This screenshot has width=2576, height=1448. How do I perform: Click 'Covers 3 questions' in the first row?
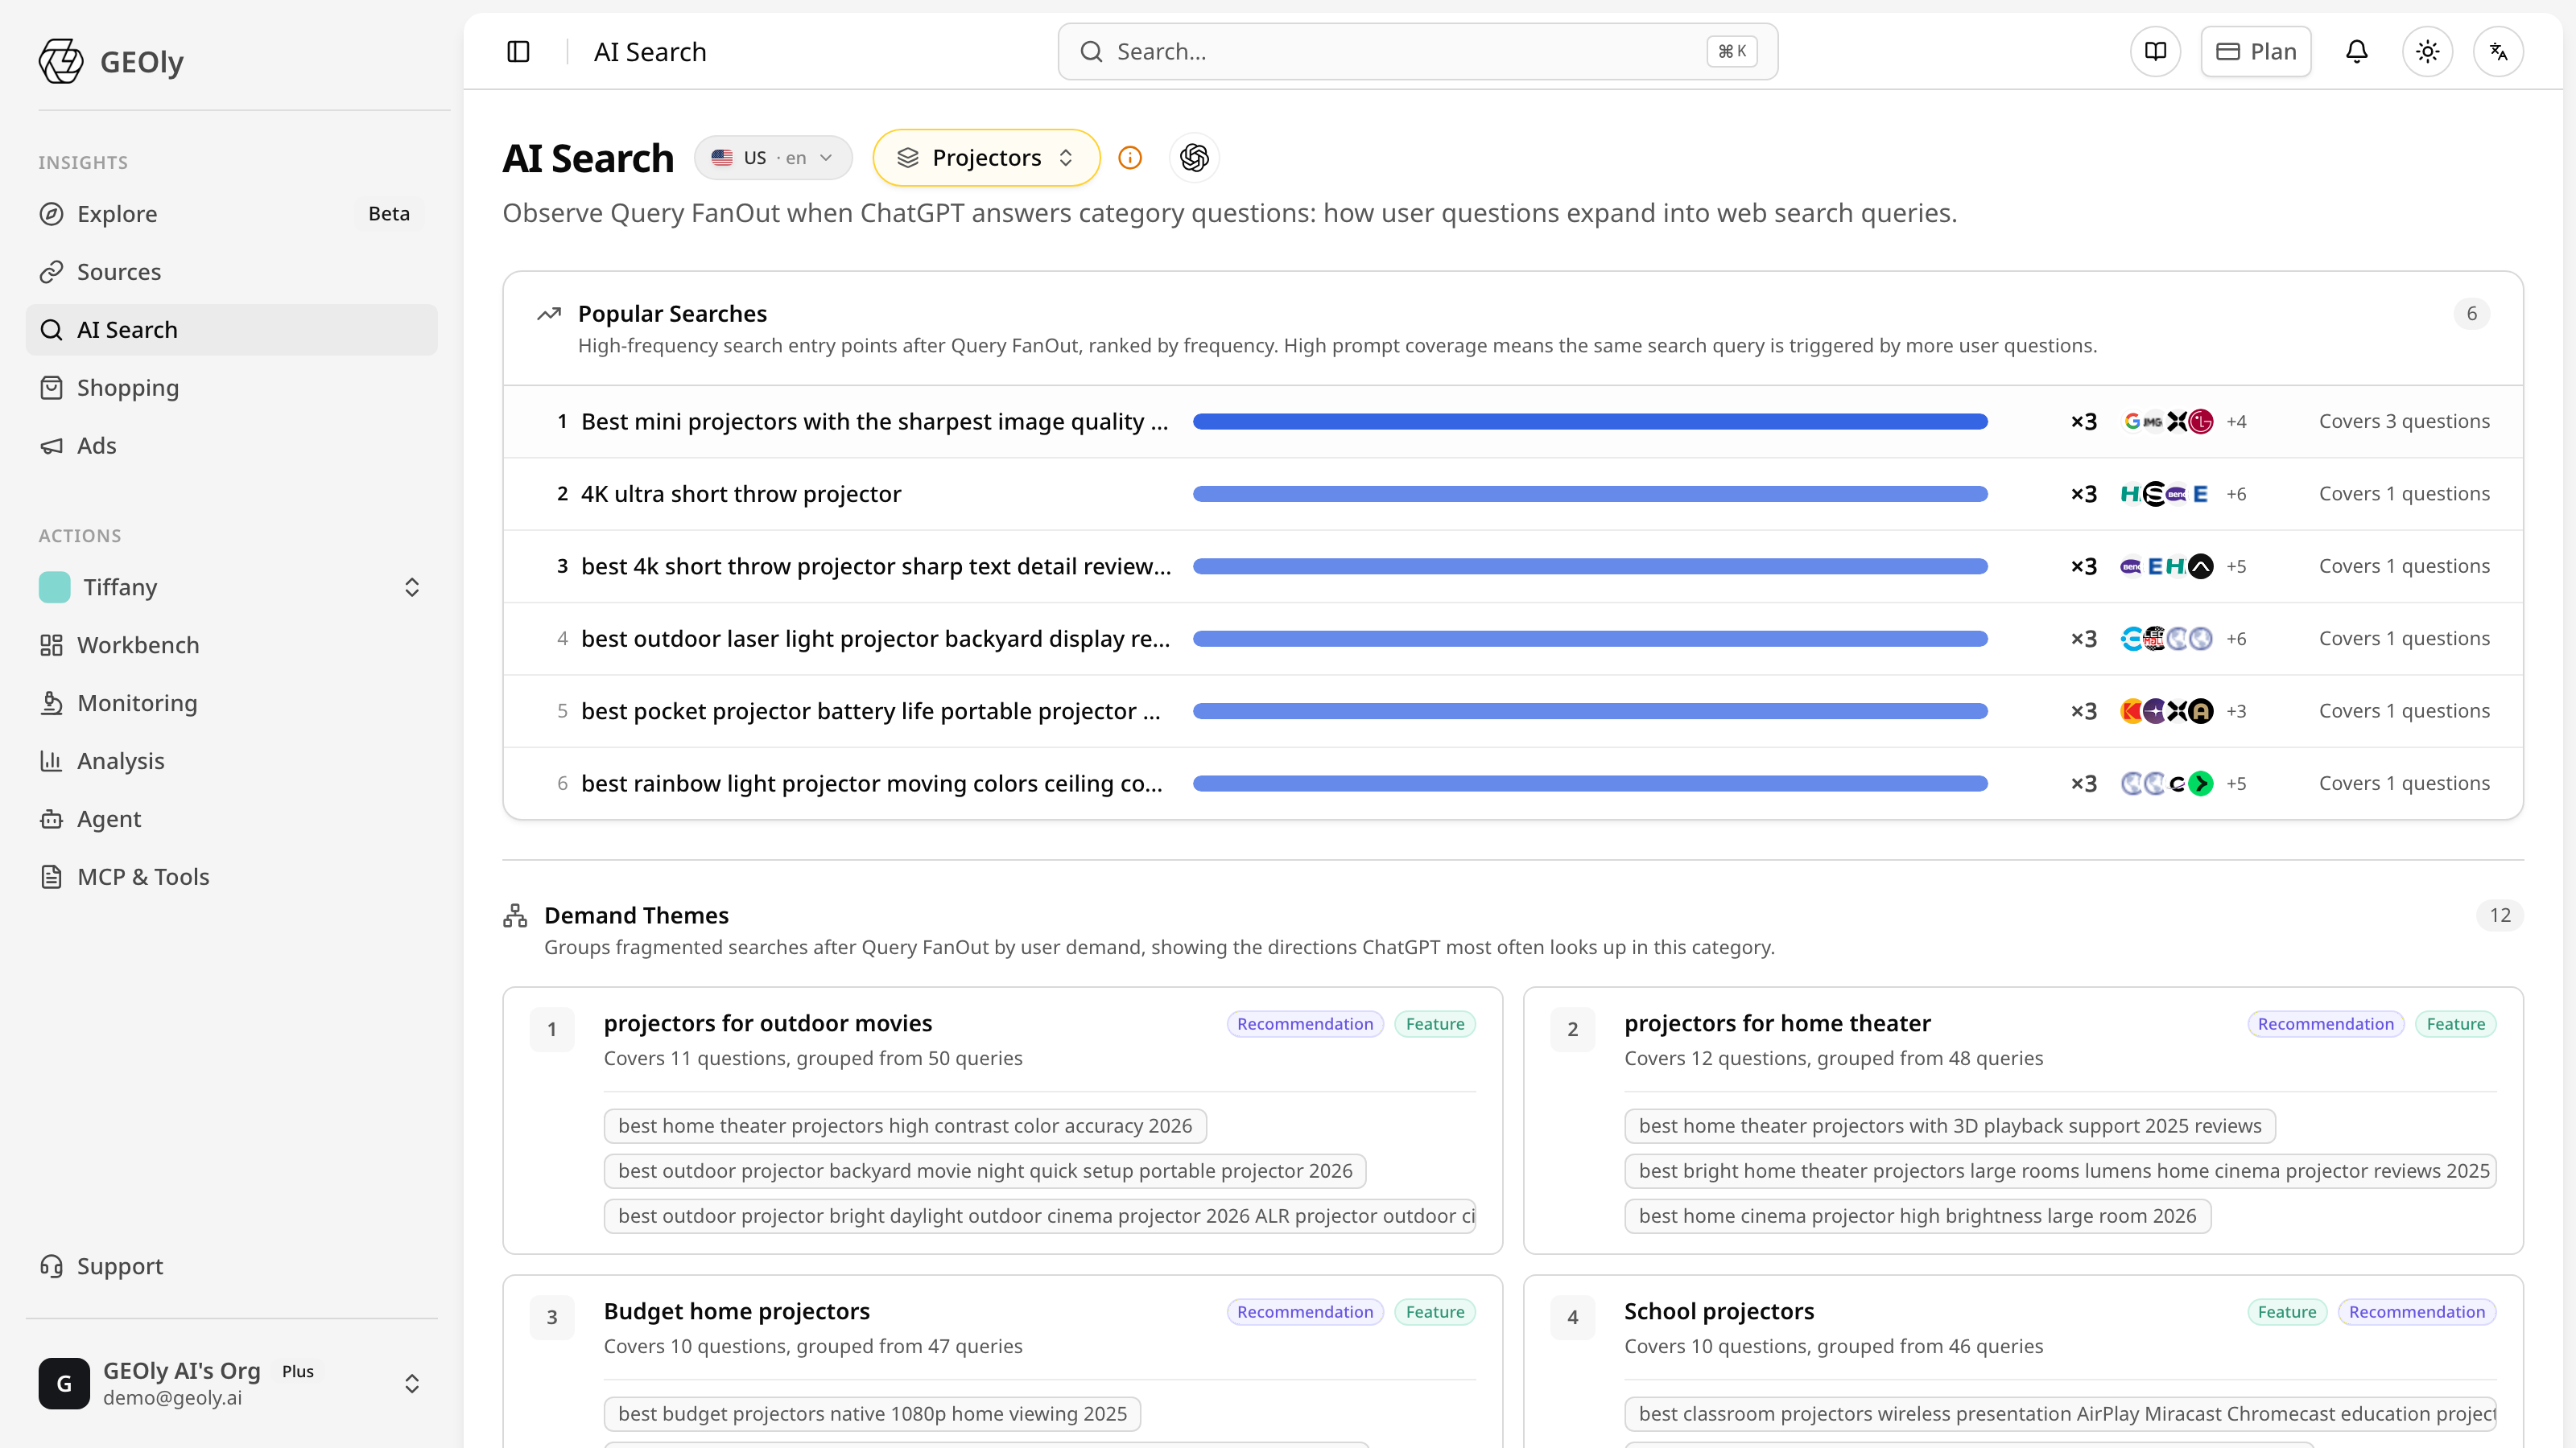(2404, 422)
